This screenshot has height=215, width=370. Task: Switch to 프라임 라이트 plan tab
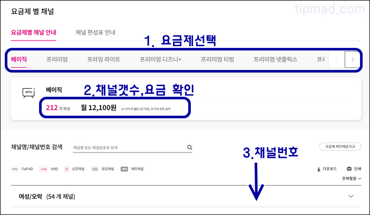point(104,59)
